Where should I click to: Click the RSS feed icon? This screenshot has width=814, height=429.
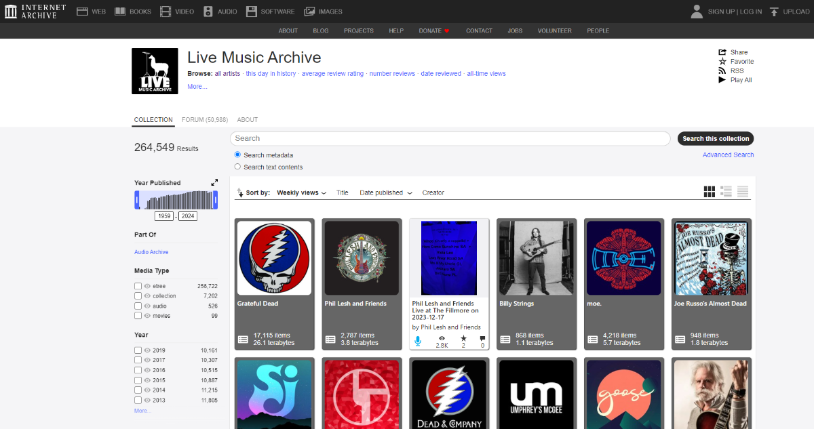pyautogui.click(x=722, y=70)
